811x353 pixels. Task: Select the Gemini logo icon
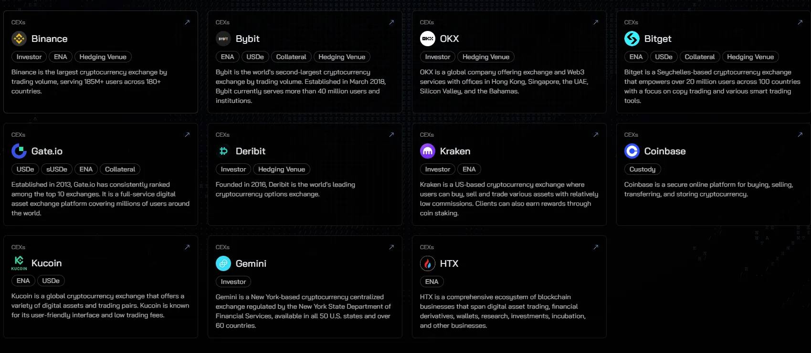coord(223,263)
